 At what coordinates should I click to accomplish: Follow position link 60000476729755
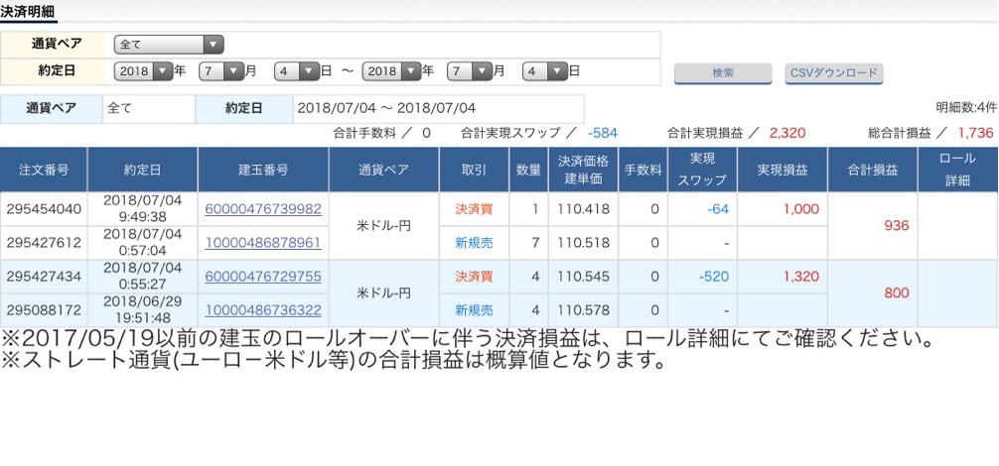263,277
